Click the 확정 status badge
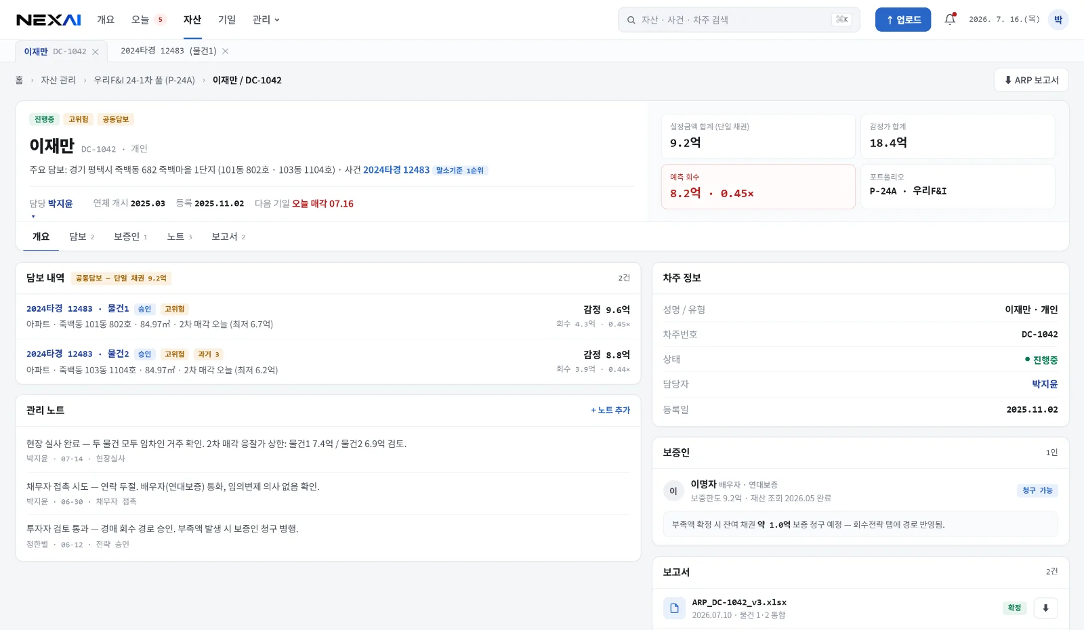Viewport: 1084px width, 630px height. (1014, 608)
